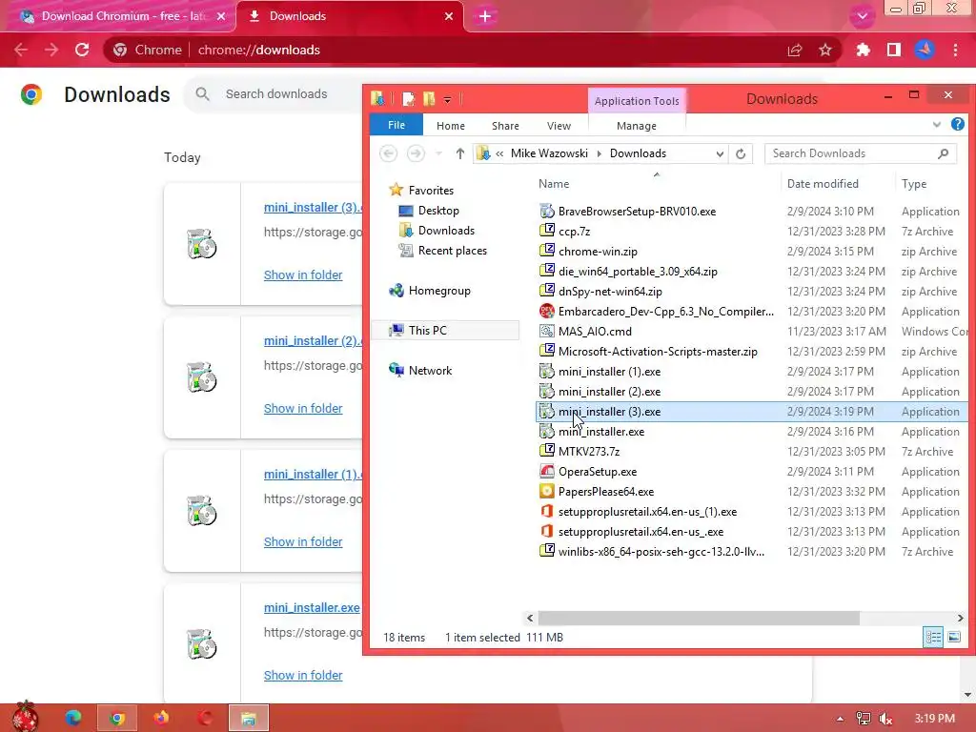Click the Properties icon in quick access toolbar
This screenshot has width=976, height=732.
[408, 99]
